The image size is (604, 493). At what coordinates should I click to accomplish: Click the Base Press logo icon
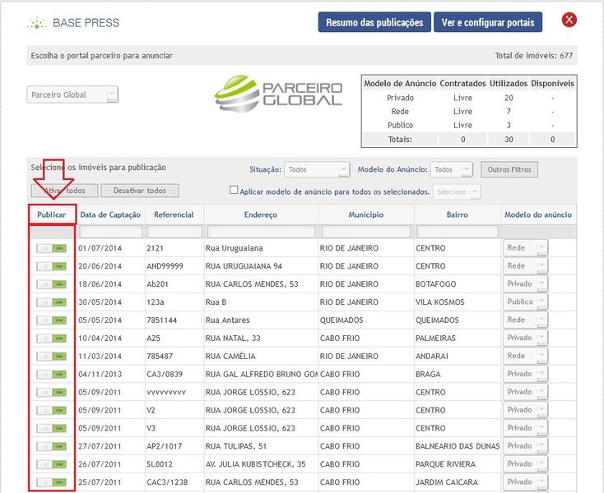click(x=36, y=22)
